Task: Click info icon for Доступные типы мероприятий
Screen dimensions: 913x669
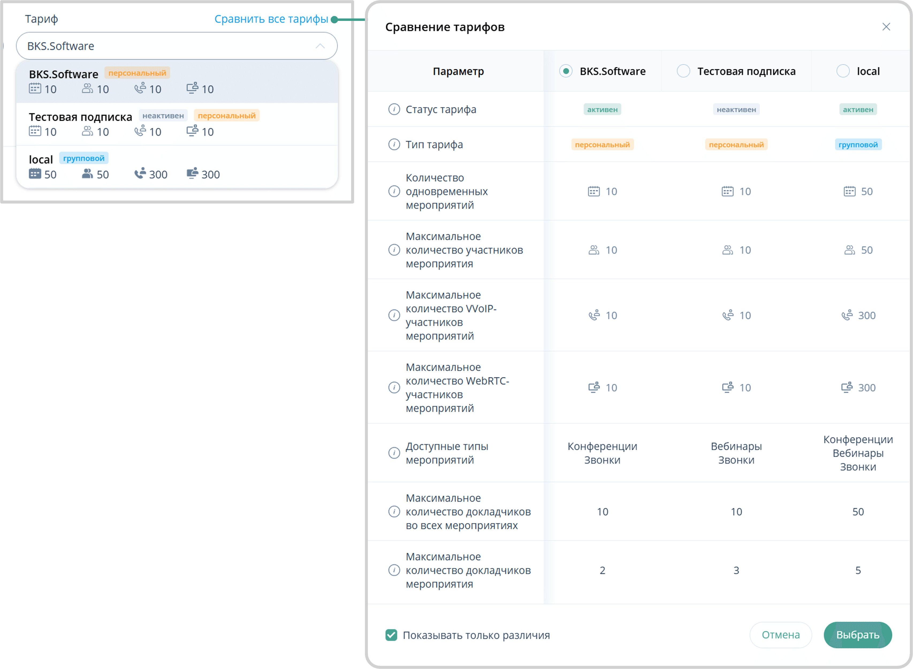Action: [394, 453]
